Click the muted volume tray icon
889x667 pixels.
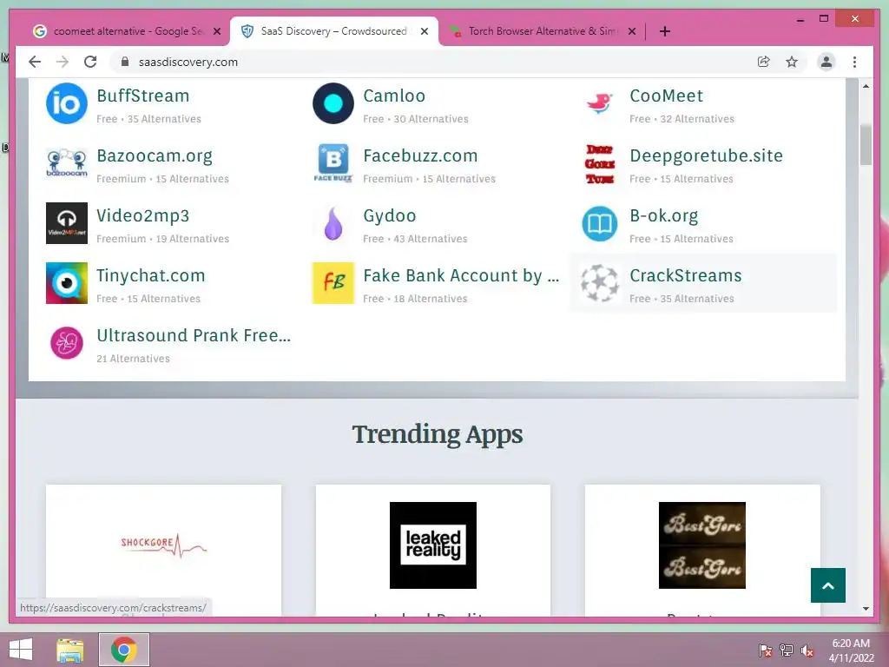[x=807, y=650]
